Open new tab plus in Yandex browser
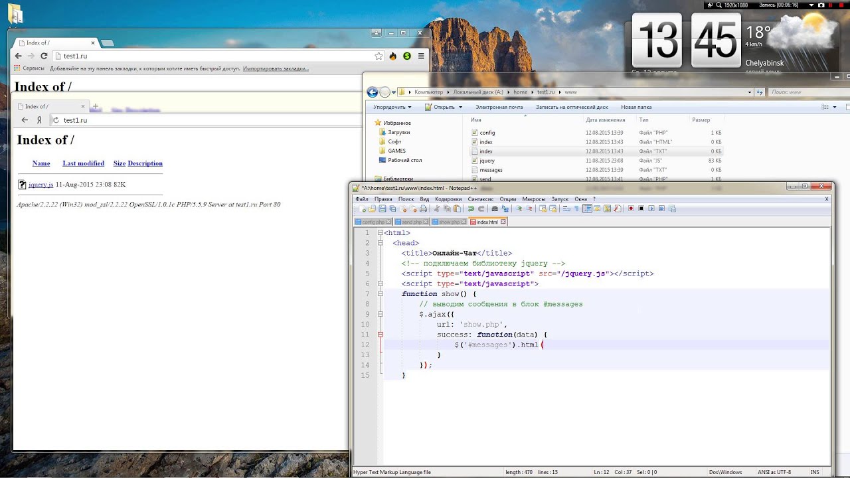This screenshot has height=478, width=850. pyautogui.click(x=95, y=106)
